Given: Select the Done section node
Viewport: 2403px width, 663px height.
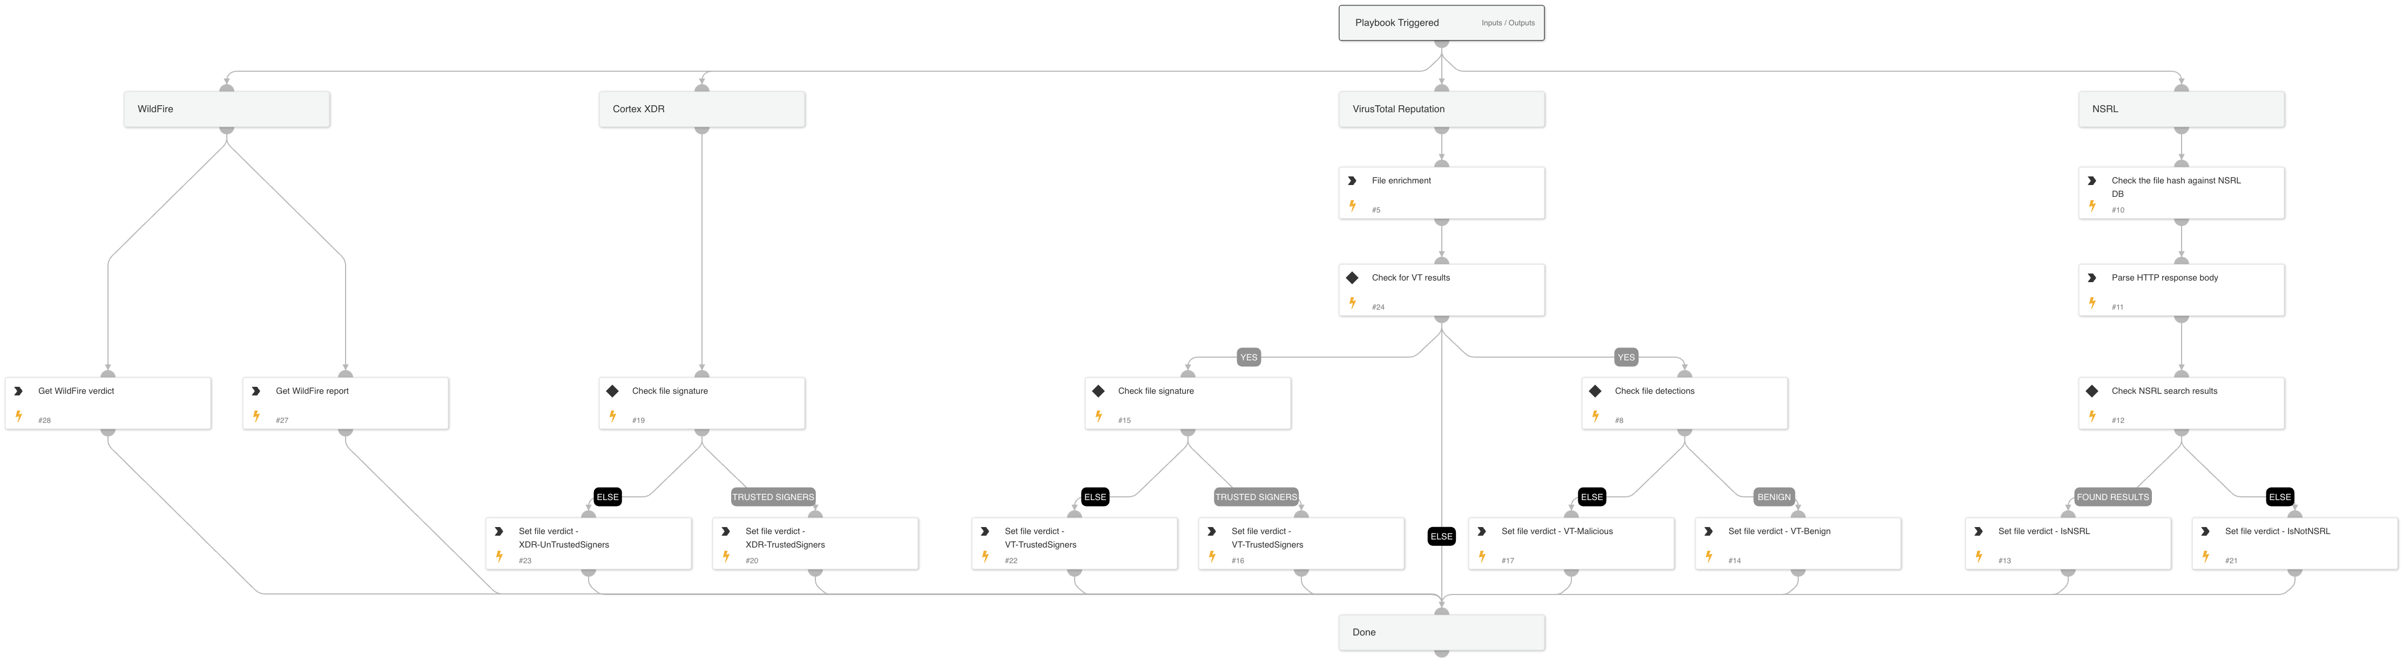Looking at the screenshot, I should (x=1441, y=632).
